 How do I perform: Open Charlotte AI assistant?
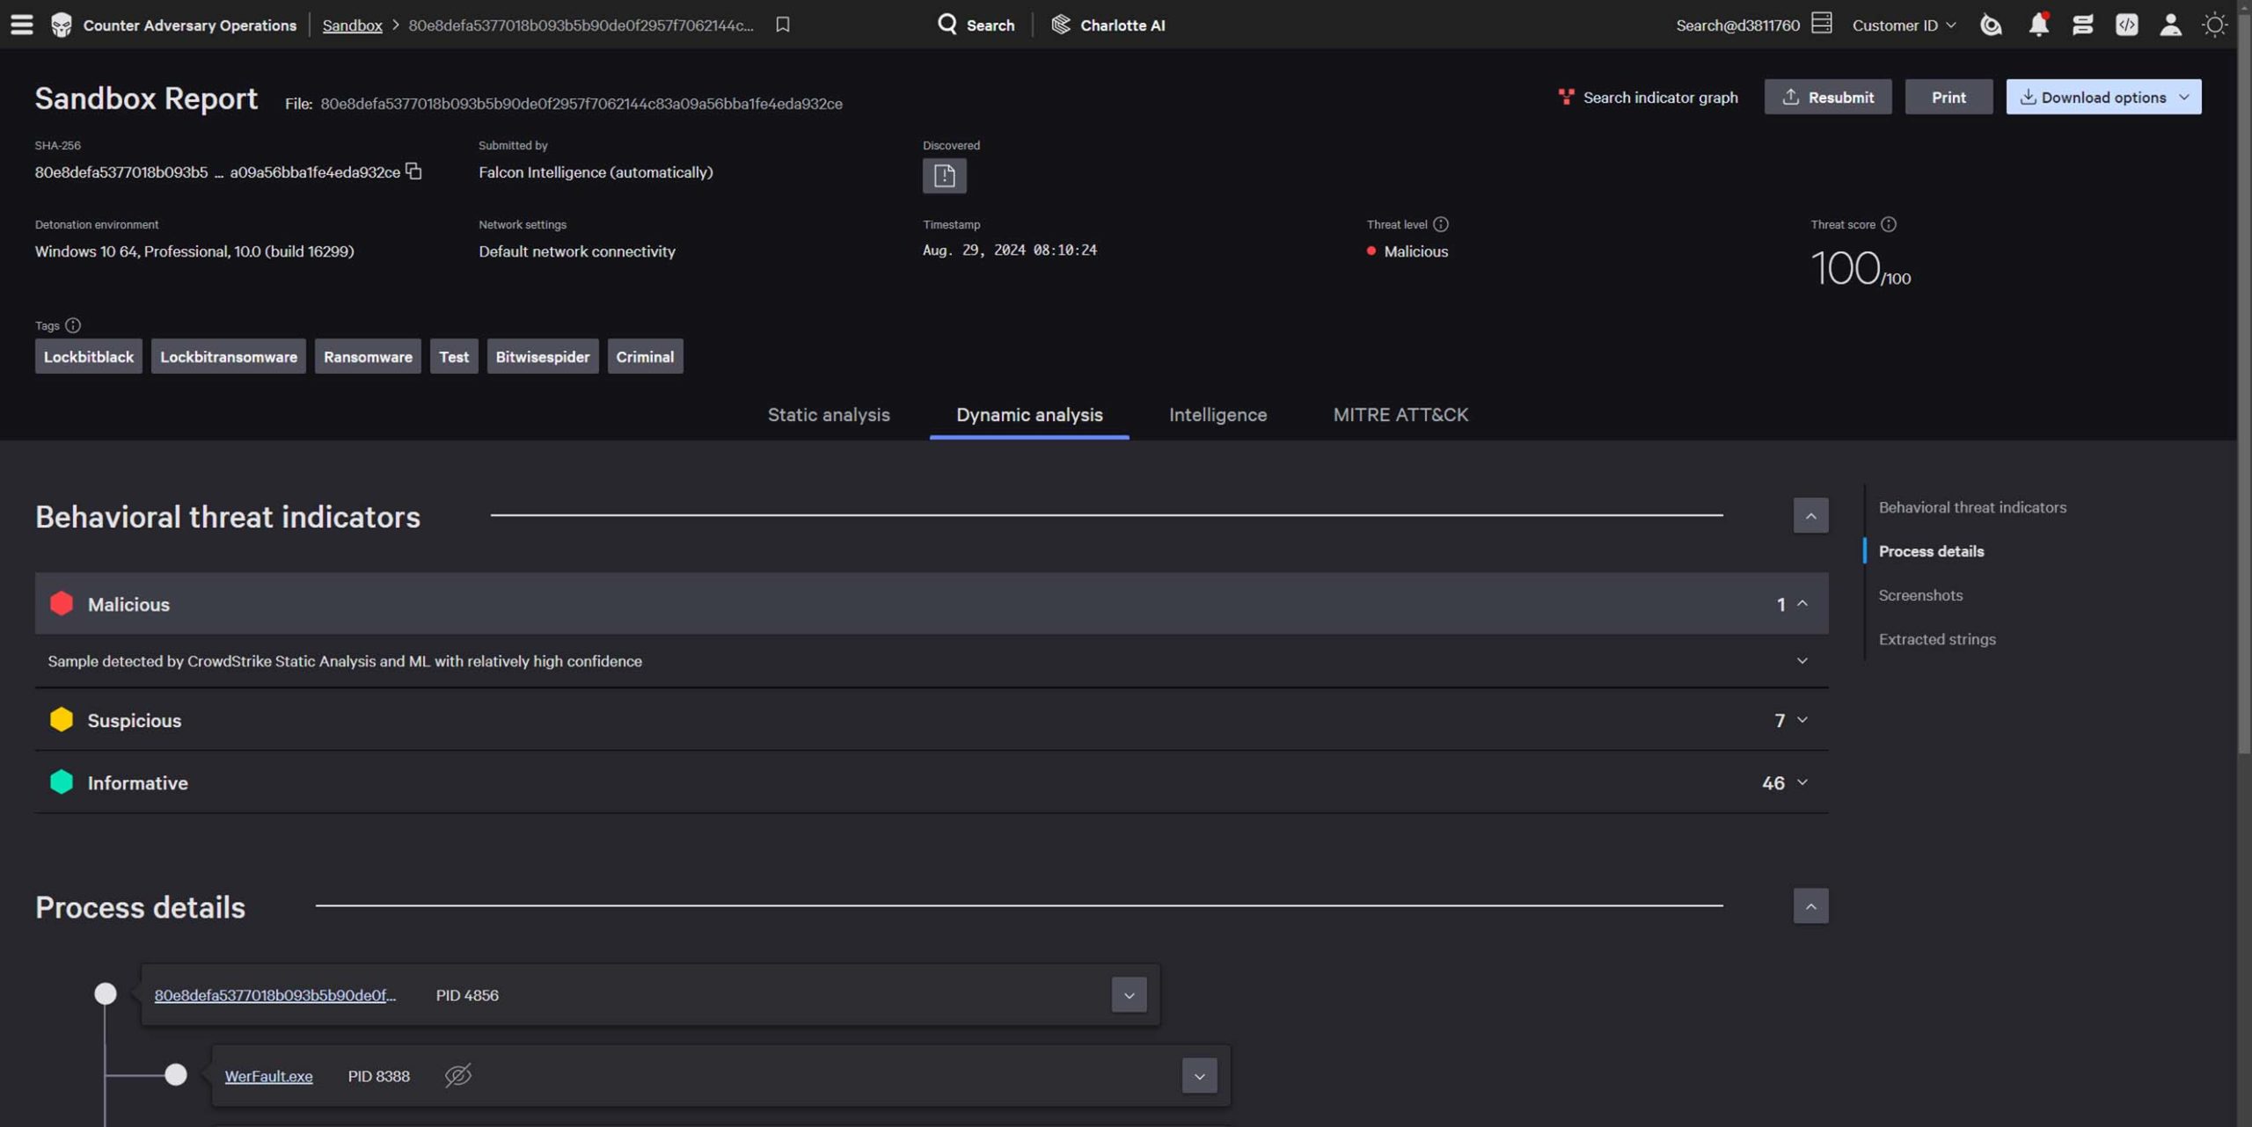point(1108,25)
